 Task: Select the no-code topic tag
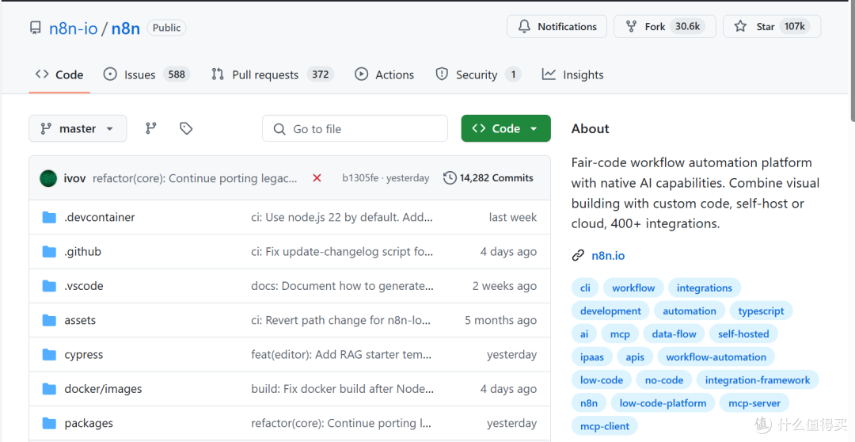[663, 380]
